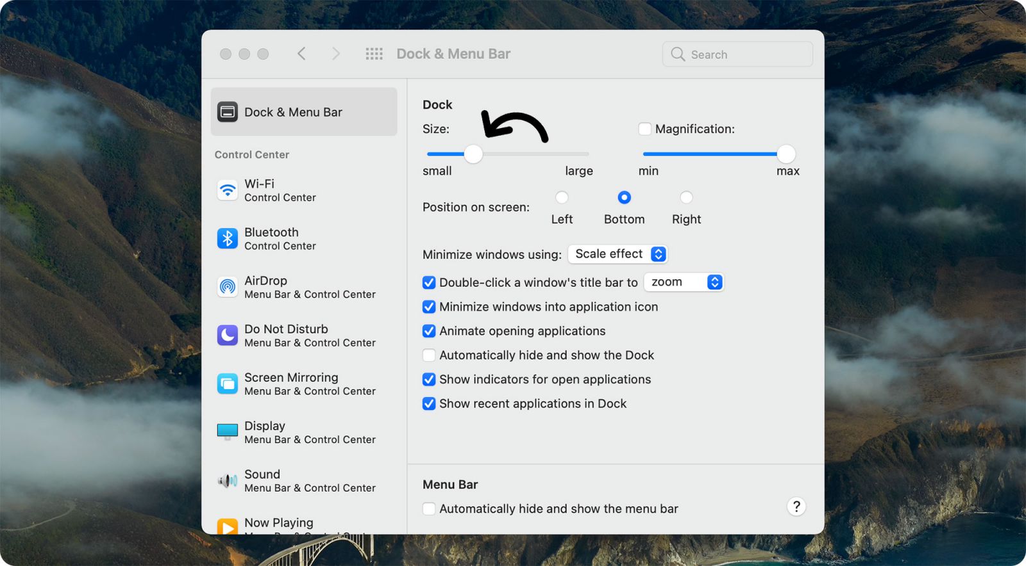Click the 'Minimize windows using:' label

pyautogui.click(x=492, y=254)
